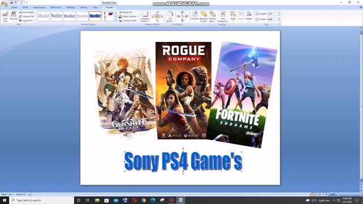Select the Rogue Company poster image

point(184,91)
